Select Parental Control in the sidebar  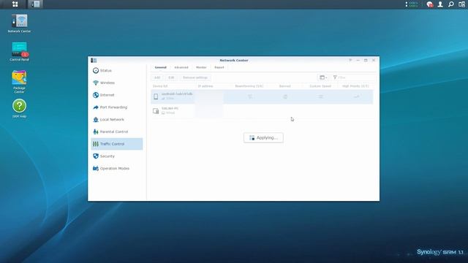coord(117,131)
